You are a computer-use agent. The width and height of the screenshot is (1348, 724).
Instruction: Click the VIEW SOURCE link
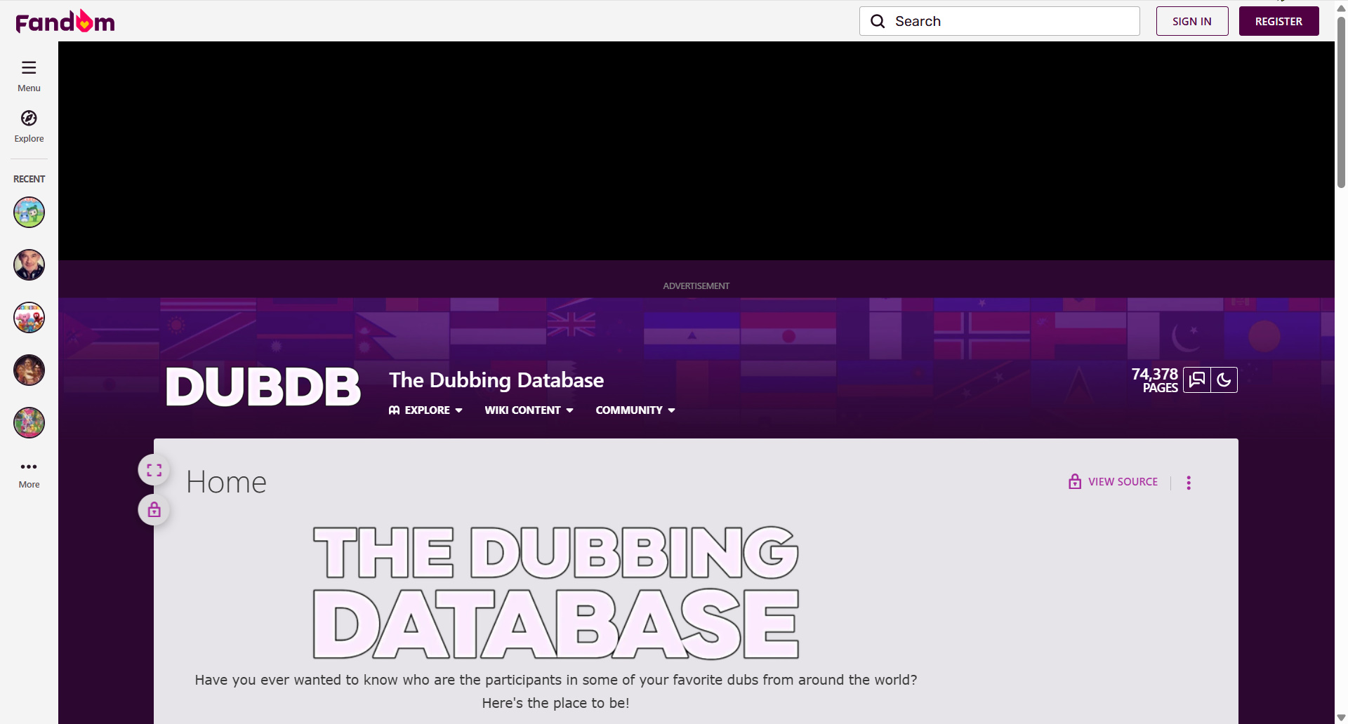[x=1114, y=482]
